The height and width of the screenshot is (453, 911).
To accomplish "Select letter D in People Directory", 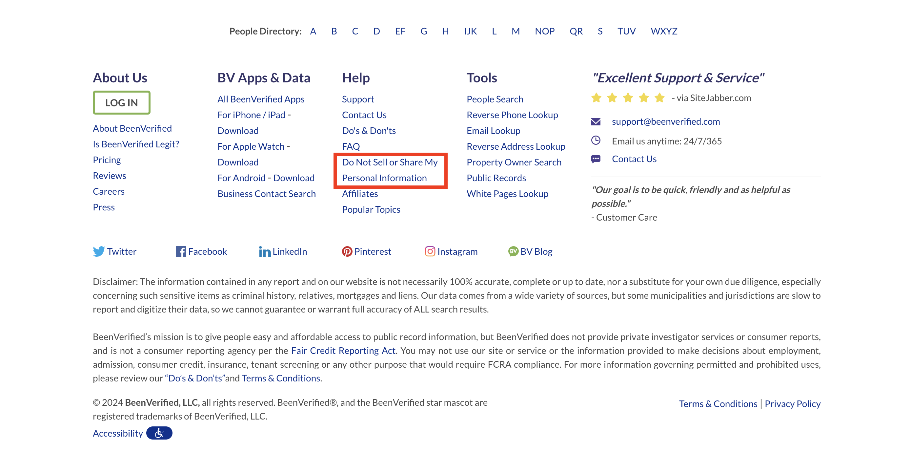I will click(377, 31).
